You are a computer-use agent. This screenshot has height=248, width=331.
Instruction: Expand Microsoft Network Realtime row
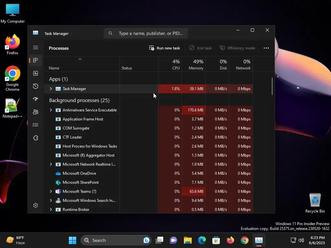pos(51,164)
